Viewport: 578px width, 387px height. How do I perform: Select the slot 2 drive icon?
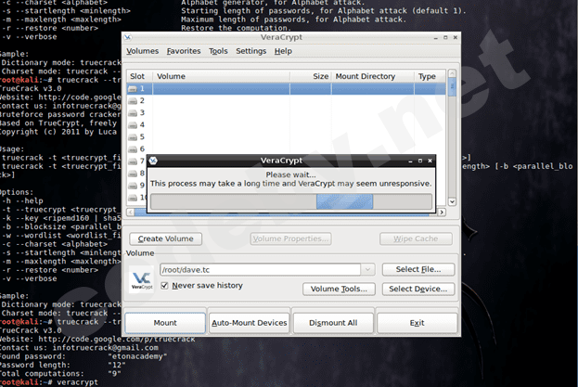tap(133, 101)
